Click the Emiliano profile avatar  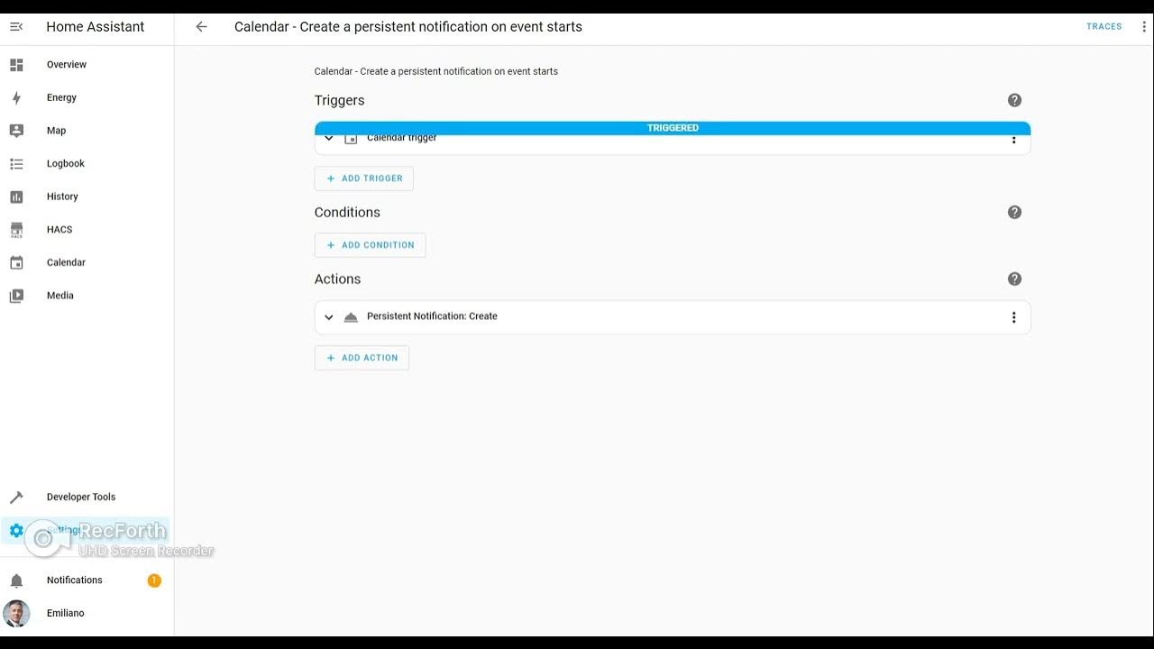(x=16, y=614)
